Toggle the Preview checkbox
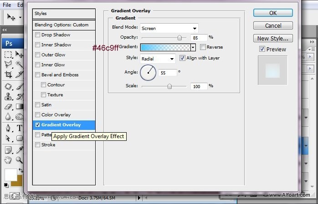The width and height of the screenshot is (318, 204). pos(262,49)
